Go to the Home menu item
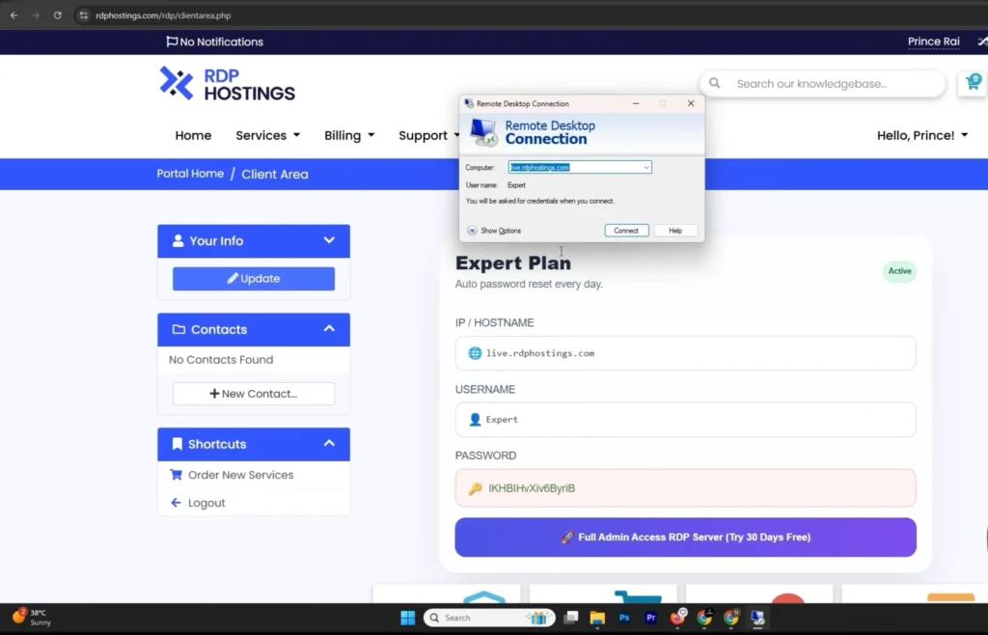Image resolution: width=988 pixels, height=635 pixels. click(193, 135)
